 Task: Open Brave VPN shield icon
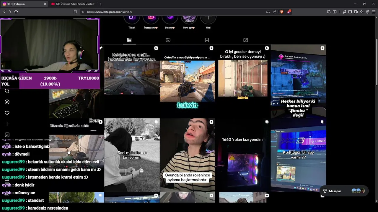tap(368, 12)
